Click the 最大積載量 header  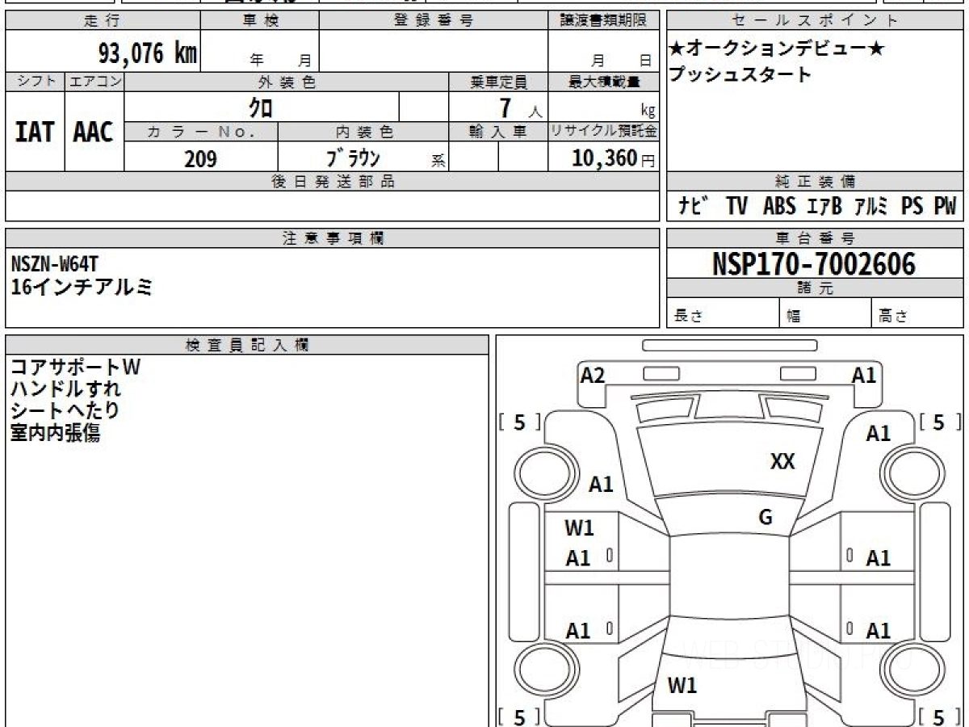point(603,82)
